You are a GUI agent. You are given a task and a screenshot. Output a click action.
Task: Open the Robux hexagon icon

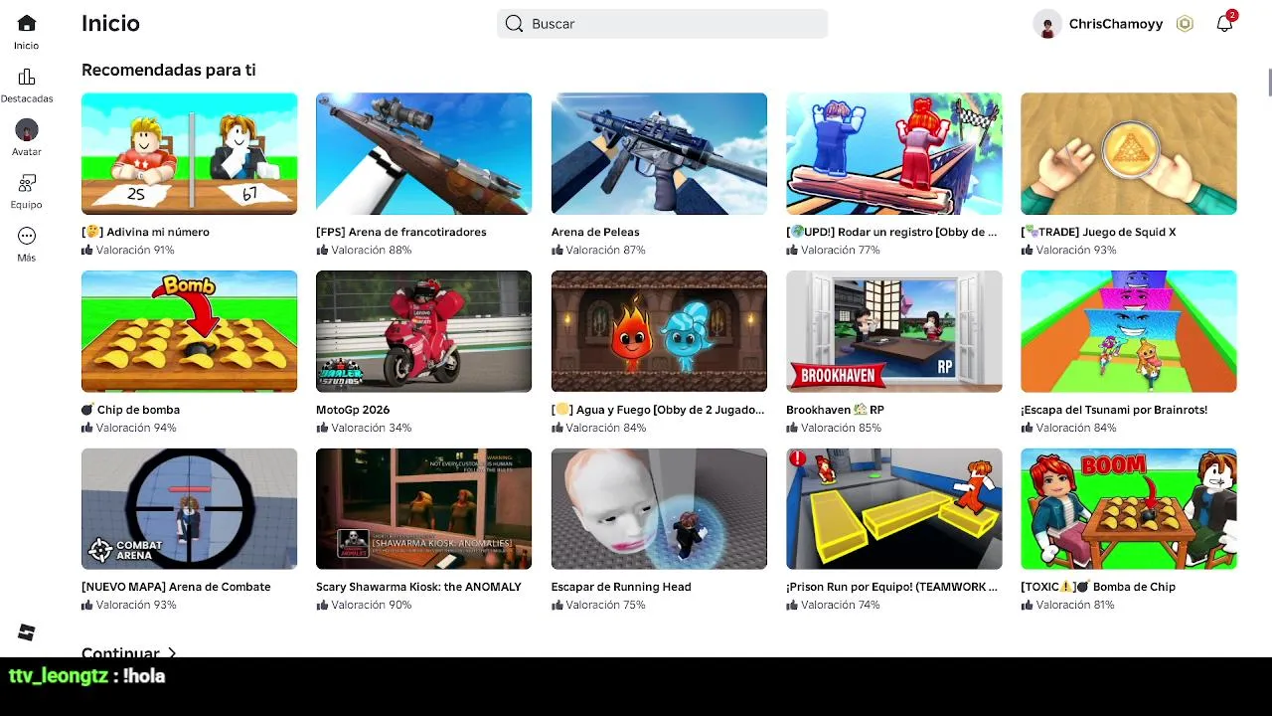pos(1185,24)
